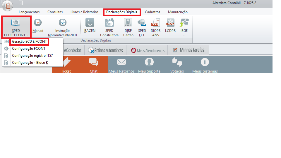The image size is (281, 158).
Task: Switch to the Lançamentos ribbon tab
Action: [x=29, y=12]
